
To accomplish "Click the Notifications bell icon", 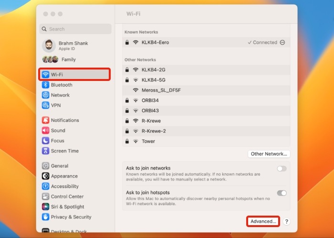I will coord(45,120).
